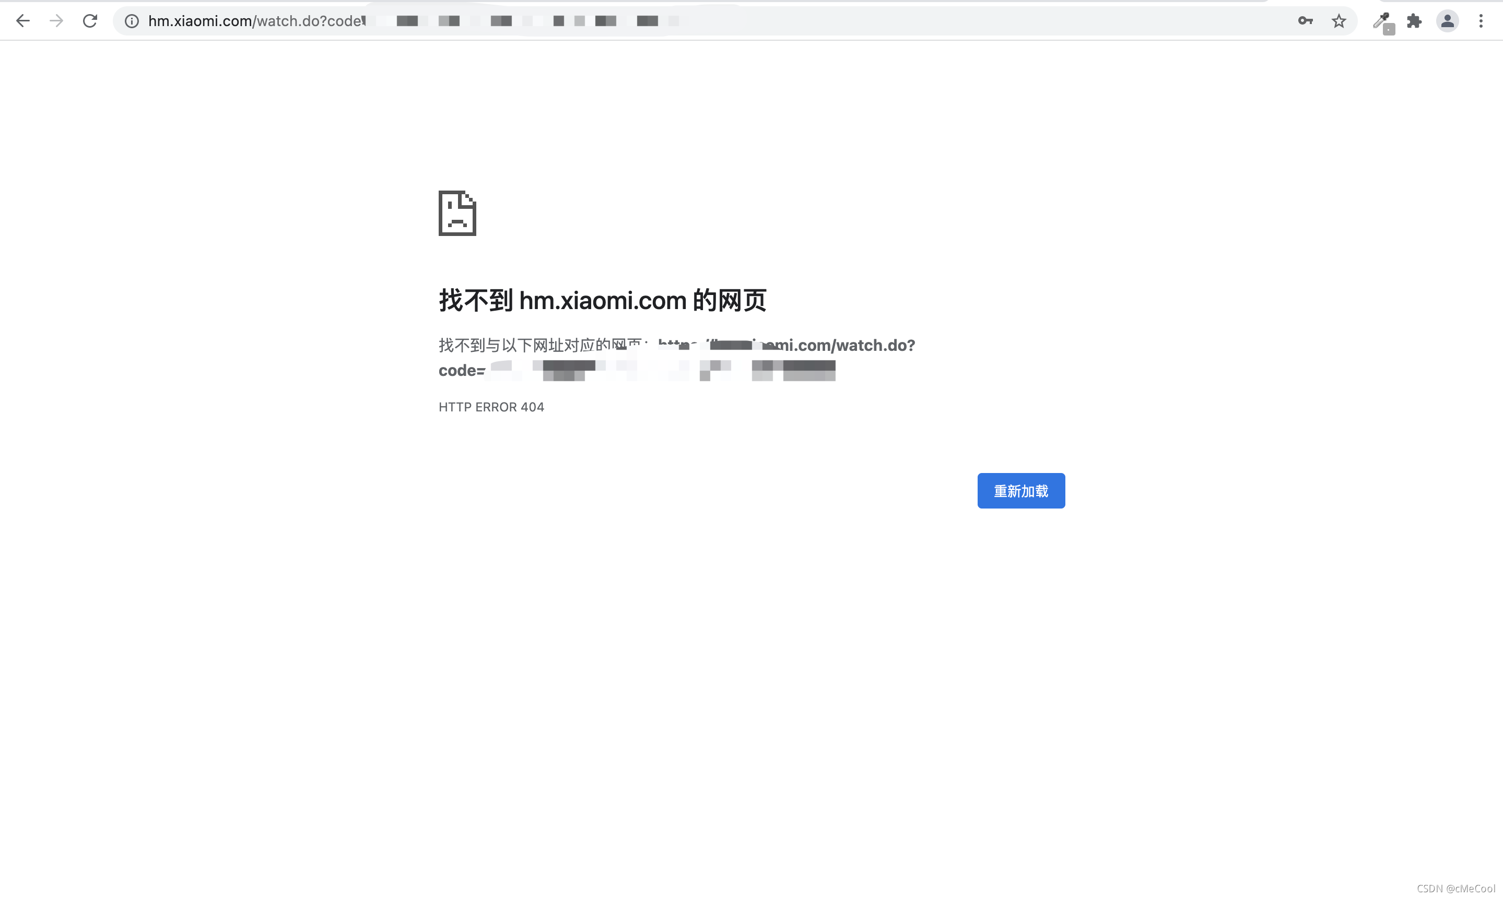Viewport: 1503px width, 898px height.
Task: Click the forward navigation arrow
Action: pos(56,21)
